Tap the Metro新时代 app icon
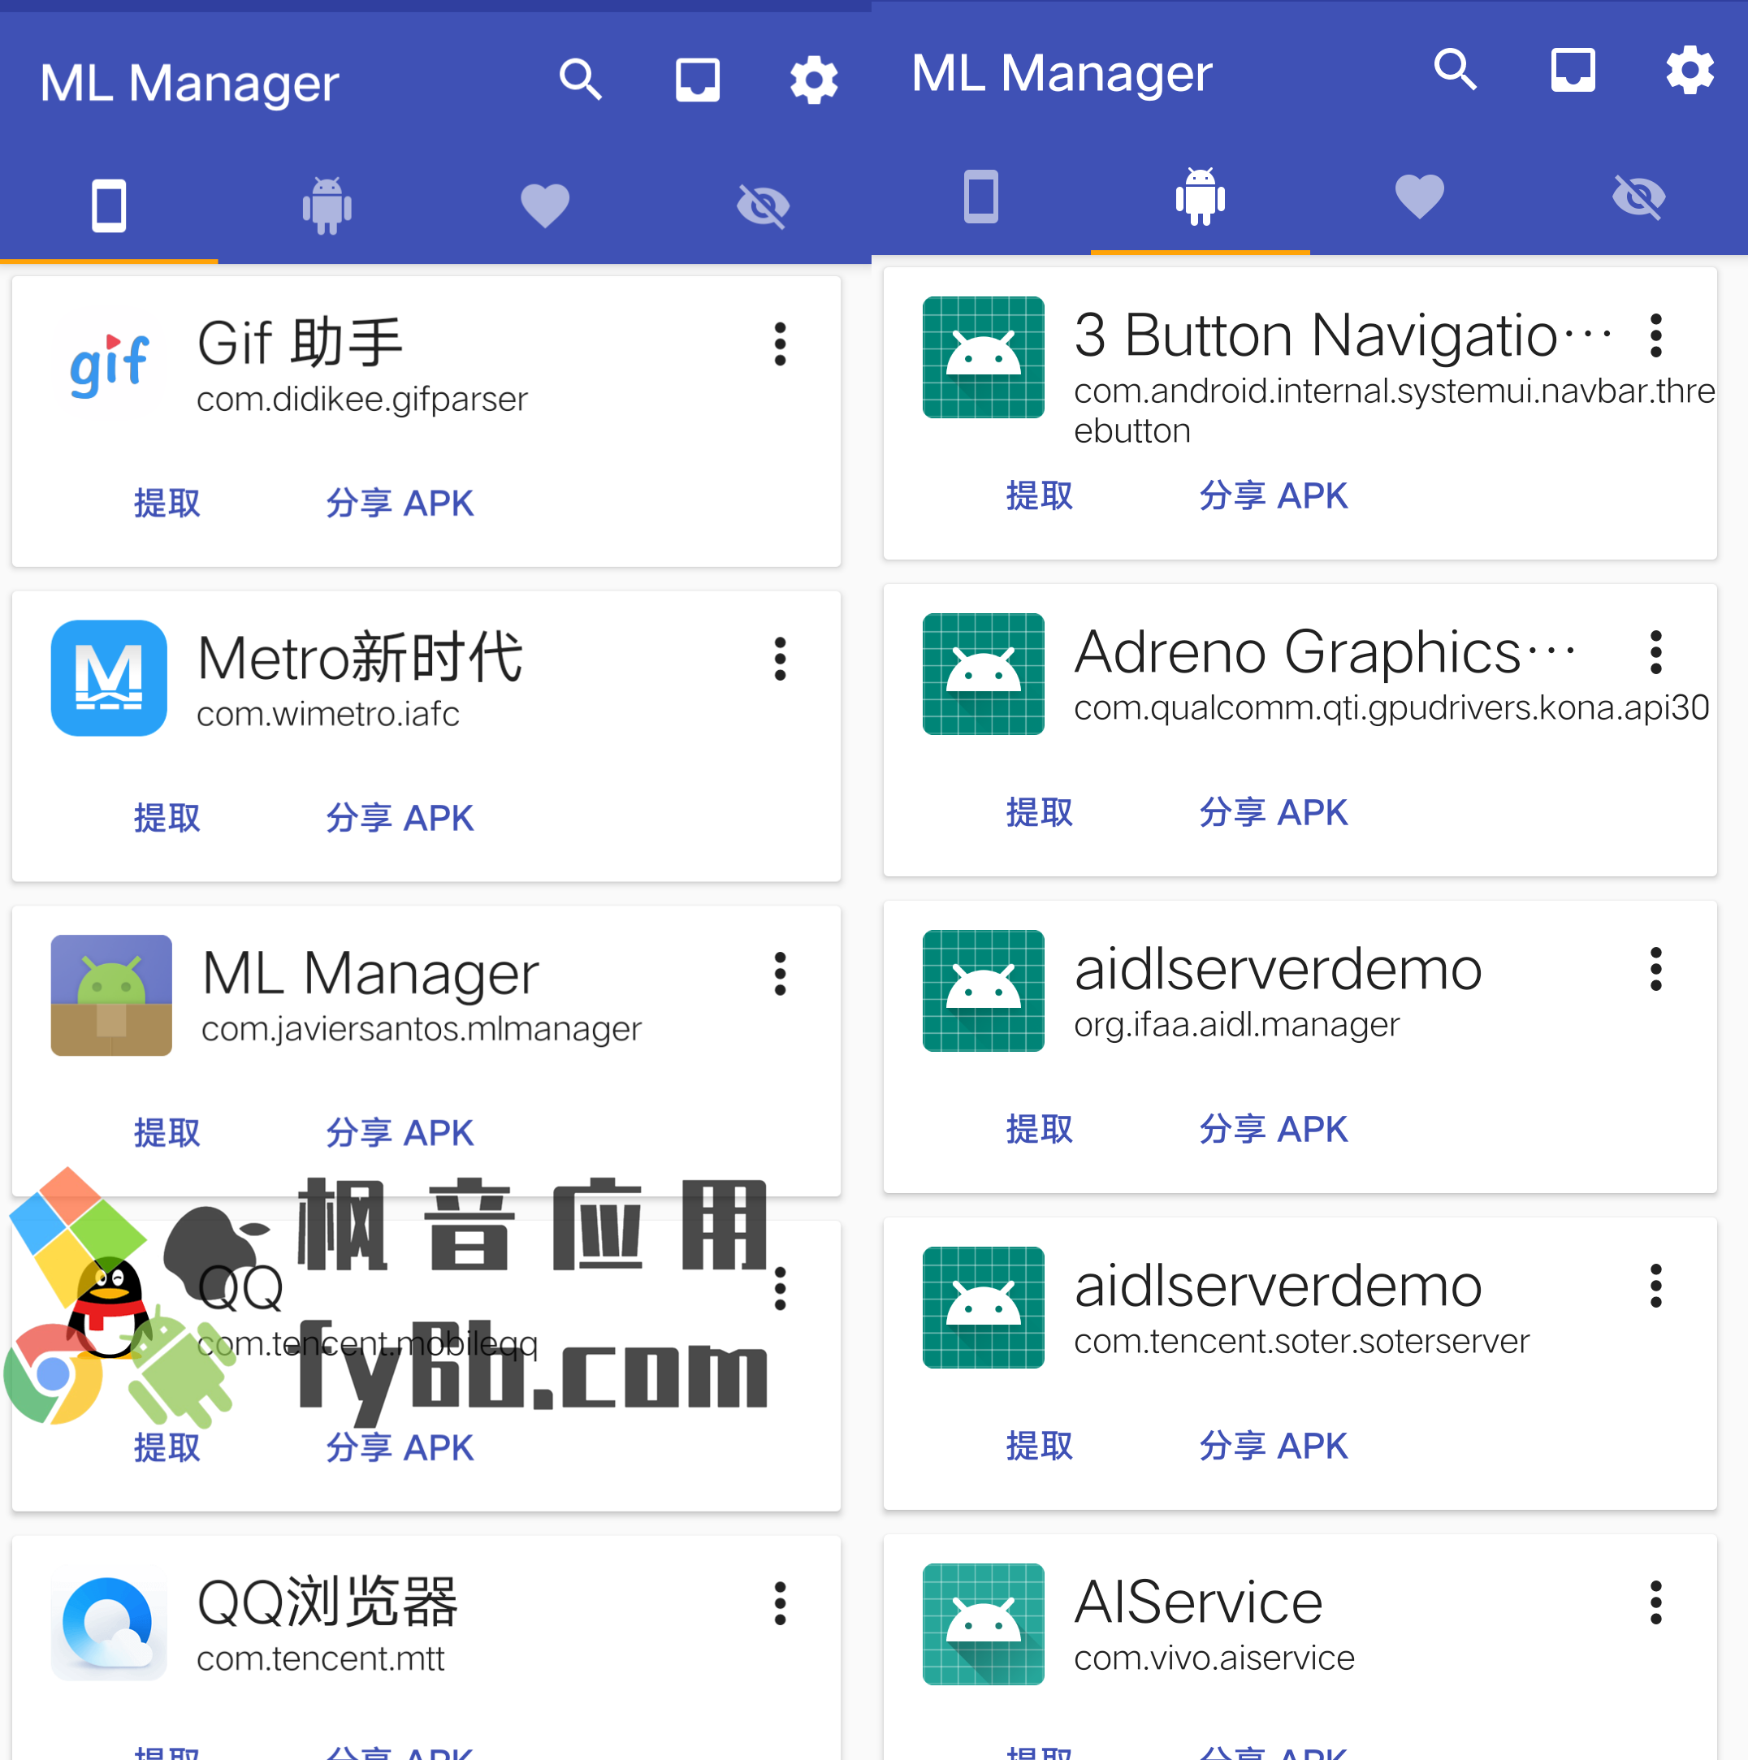The image size is (1748, 1760). tap(110, 677)
